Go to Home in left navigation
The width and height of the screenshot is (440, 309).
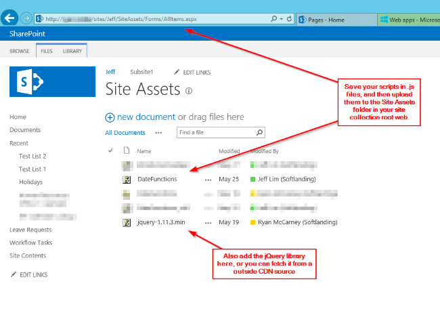click(x=18, y=117)
